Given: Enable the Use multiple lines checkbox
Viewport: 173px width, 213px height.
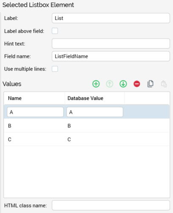Looking at the screenshot, I should click(55, 69).
